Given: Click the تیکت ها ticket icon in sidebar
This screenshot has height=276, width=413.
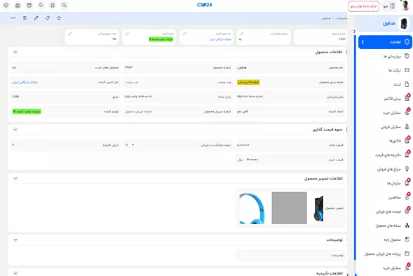Looking at the screenshot, I should tap(407, 70).
